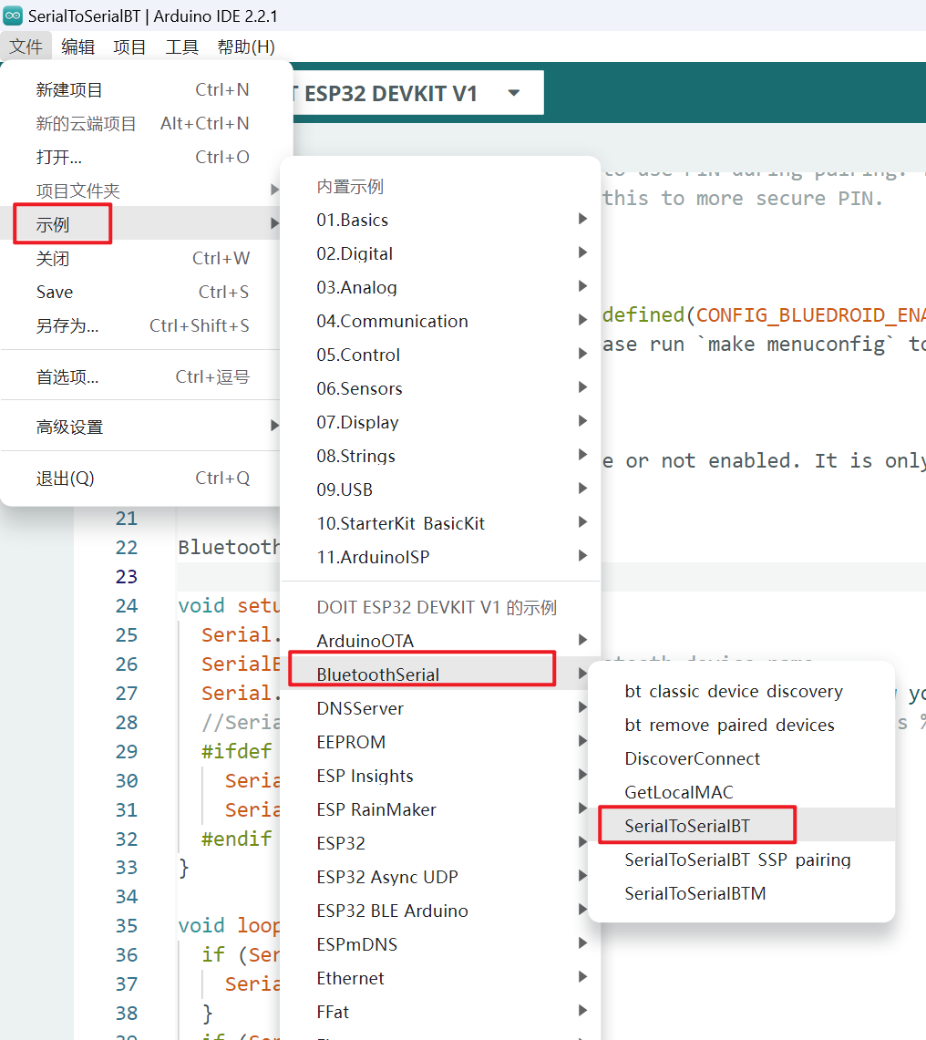
Task: Open 首选项... from the file menu
Action: (142, 376)
